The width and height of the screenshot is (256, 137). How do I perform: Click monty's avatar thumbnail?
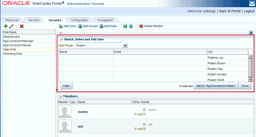pos(65,112)
